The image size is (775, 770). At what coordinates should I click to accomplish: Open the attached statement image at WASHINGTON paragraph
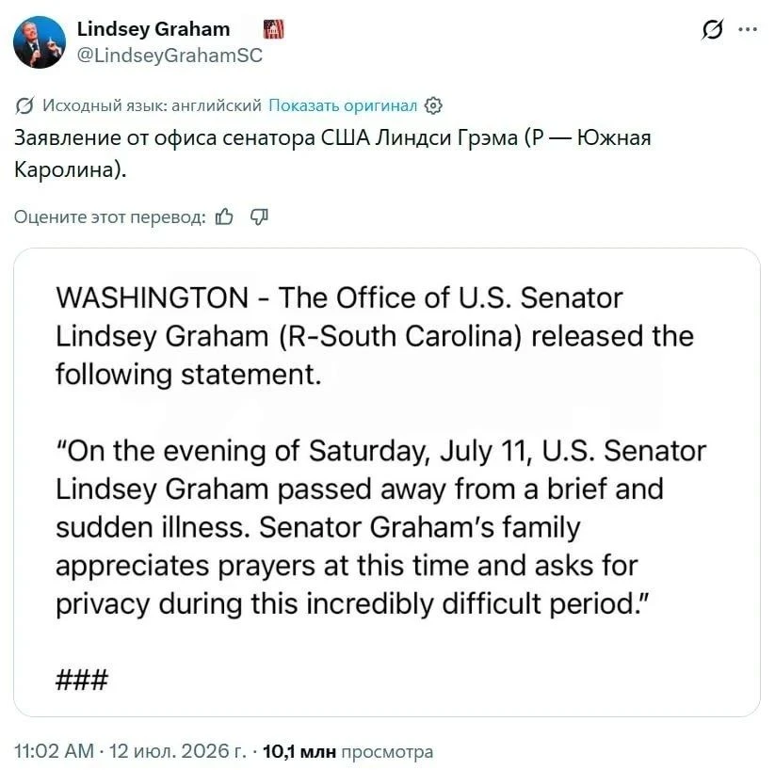(374, 336)
